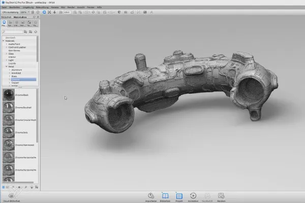Image resolution: width=305 pixels, height=203 pixels.
Task: Open the Bibliothek panel from bottom toolbar
Action: pyautogui.click(x=165, y=196)
